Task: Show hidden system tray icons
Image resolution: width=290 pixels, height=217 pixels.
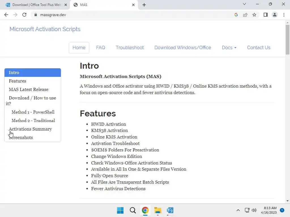Action: pos(238,210)
